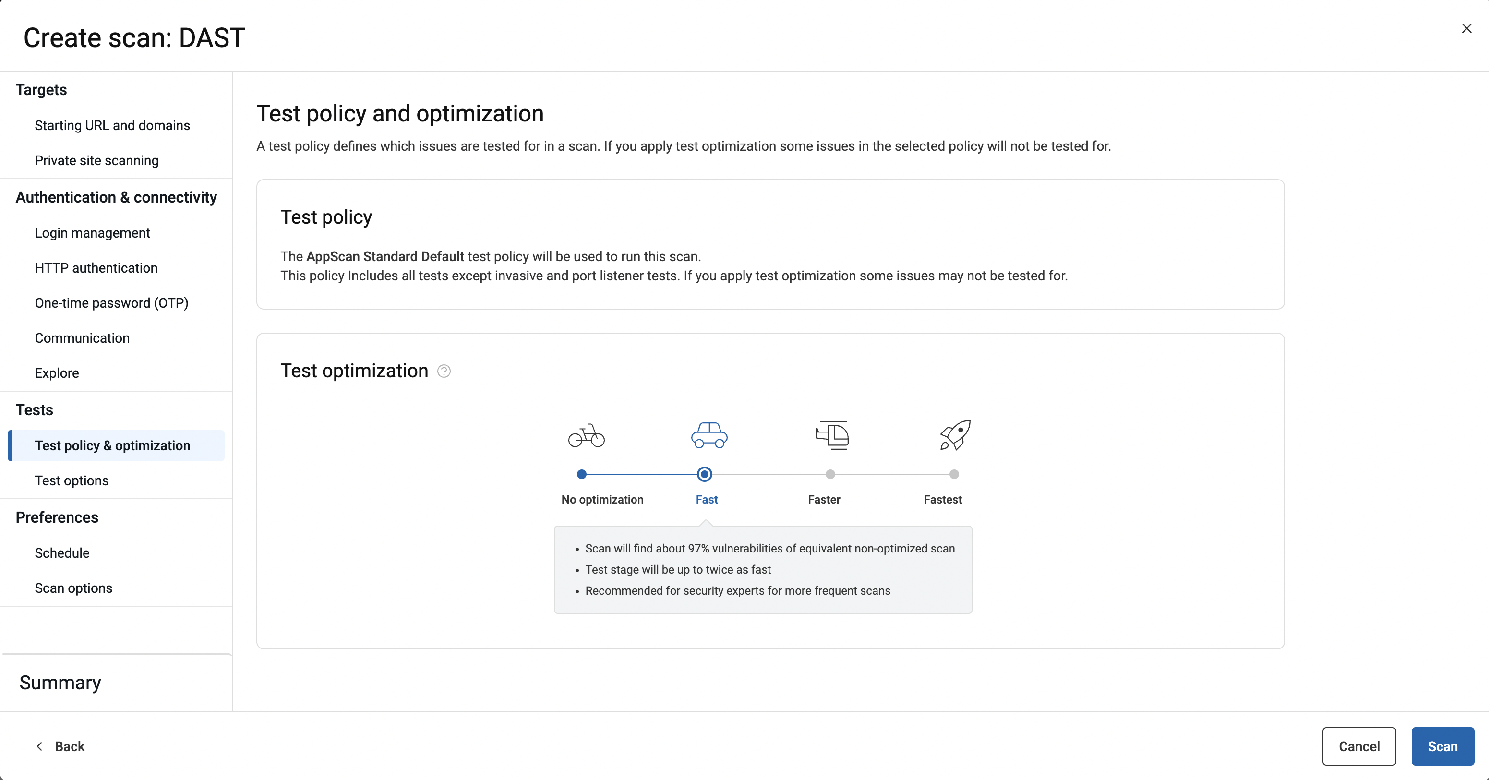Choose the 'No optimization' label
1489x780 pixels.
pyautogui.click(x=602, y=500)
